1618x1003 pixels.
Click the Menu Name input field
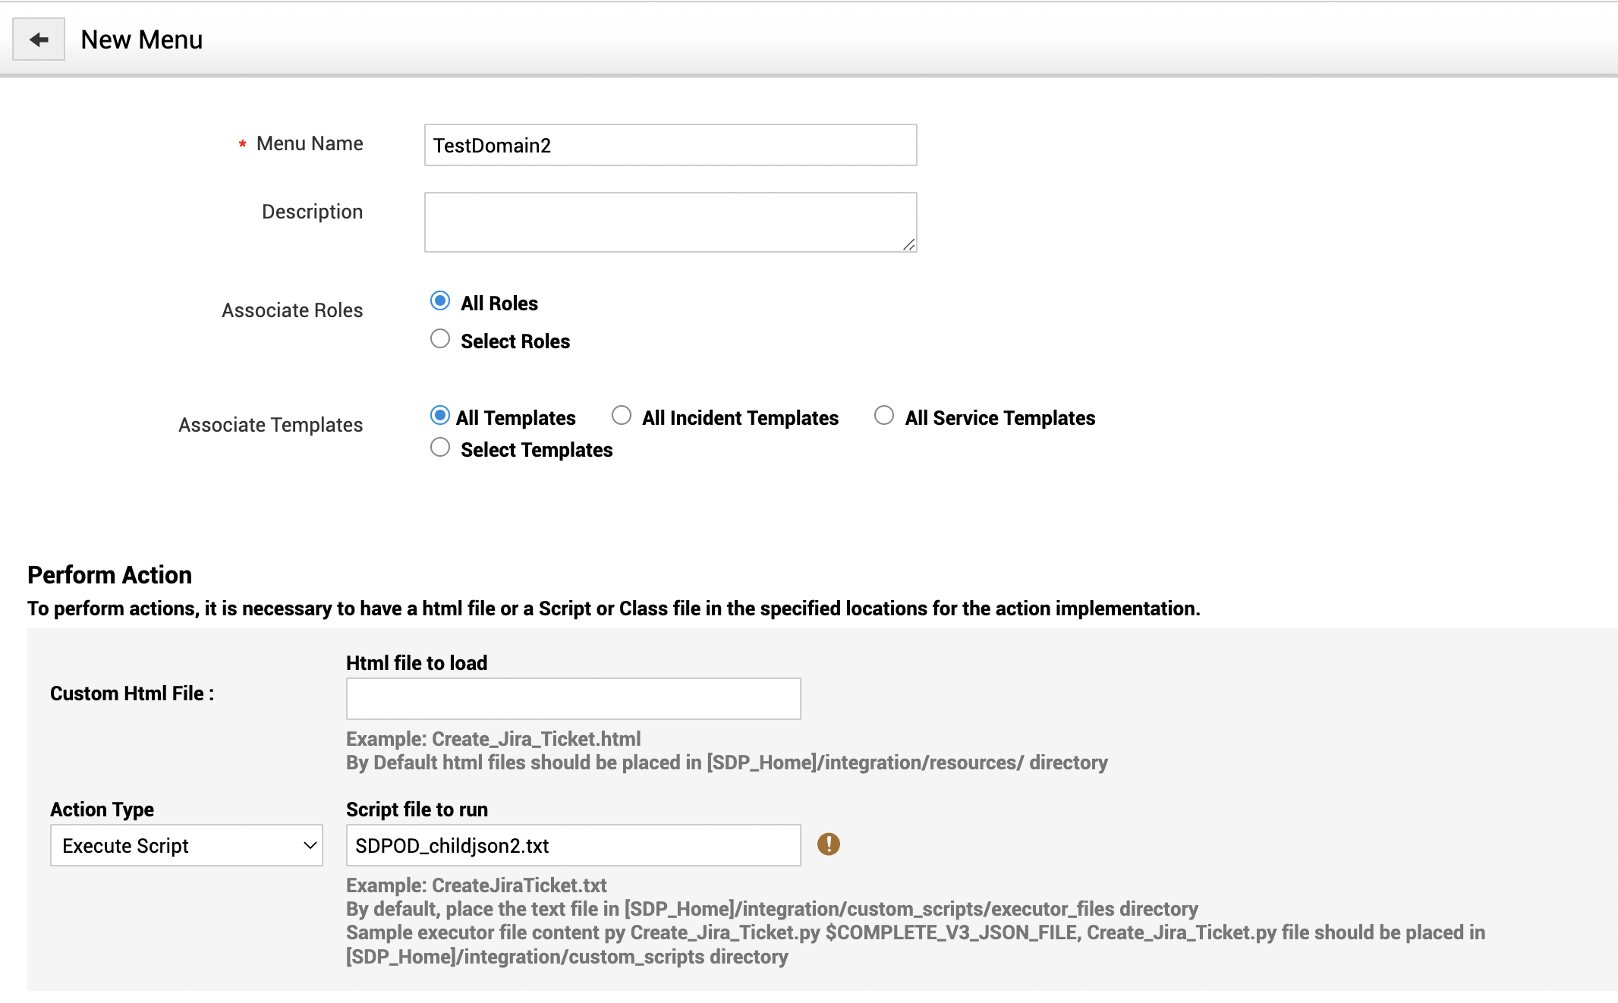point(670,145)
